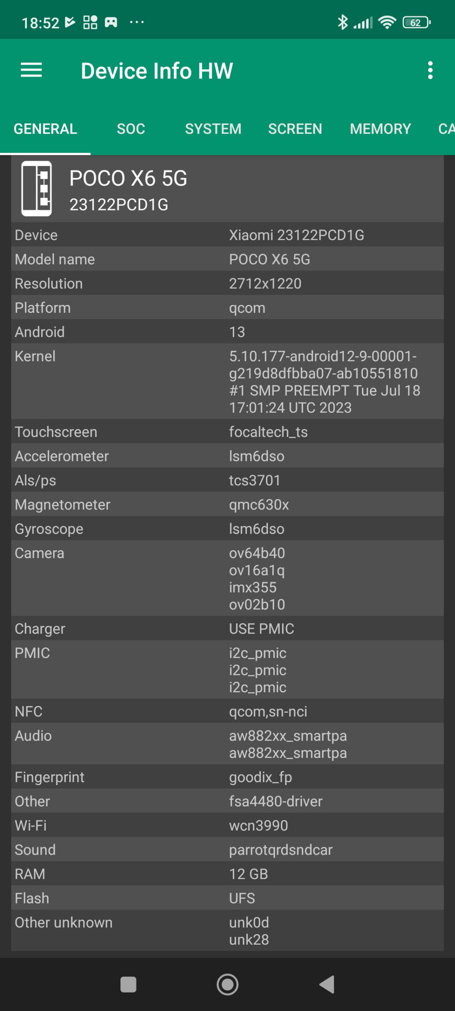Tap the Kernel version row
This screenshot has width=455, height=1011.
tap(227, 381)
